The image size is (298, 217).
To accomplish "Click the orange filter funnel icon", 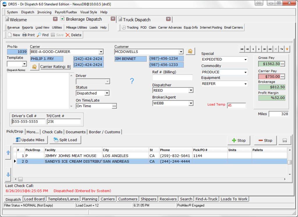I will pyautogui.click(x=287, y=49).
